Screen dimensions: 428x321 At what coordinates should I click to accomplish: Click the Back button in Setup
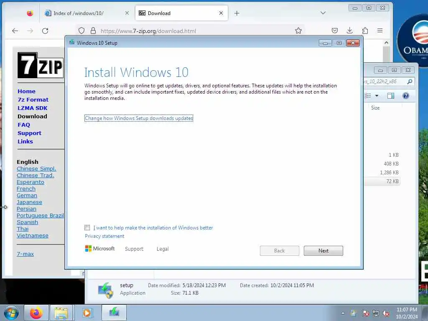coord(280,251)
